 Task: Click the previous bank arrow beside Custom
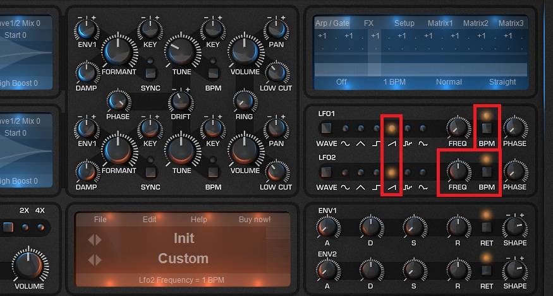pos(90,259)
